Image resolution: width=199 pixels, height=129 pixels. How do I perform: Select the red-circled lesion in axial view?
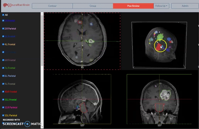click(80, 22)
